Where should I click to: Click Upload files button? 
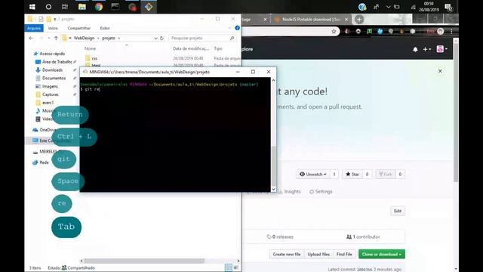318,254
